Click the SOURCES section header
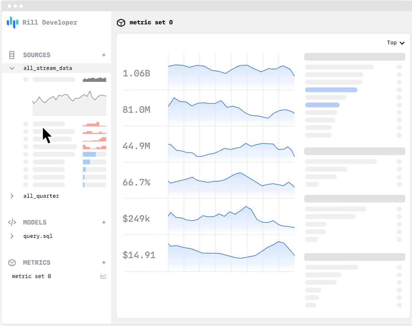The image size is (412, 326). click(37, 55)
